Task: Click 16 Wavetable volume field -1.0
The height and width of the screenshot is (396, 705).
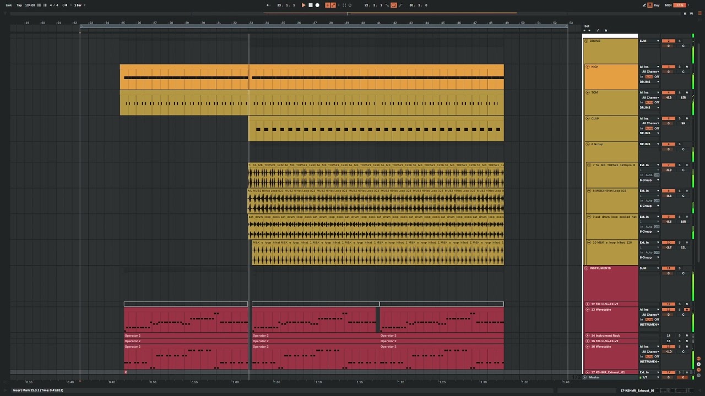Action: point(668,351)
